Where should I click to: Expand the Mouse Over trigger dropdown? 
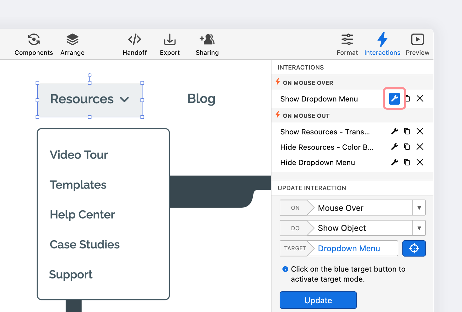click(419, 208)
